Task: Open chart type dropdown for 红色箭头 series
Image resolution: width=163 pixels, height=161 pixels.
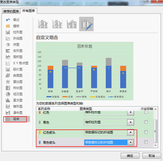Action: tap(131, 132)
